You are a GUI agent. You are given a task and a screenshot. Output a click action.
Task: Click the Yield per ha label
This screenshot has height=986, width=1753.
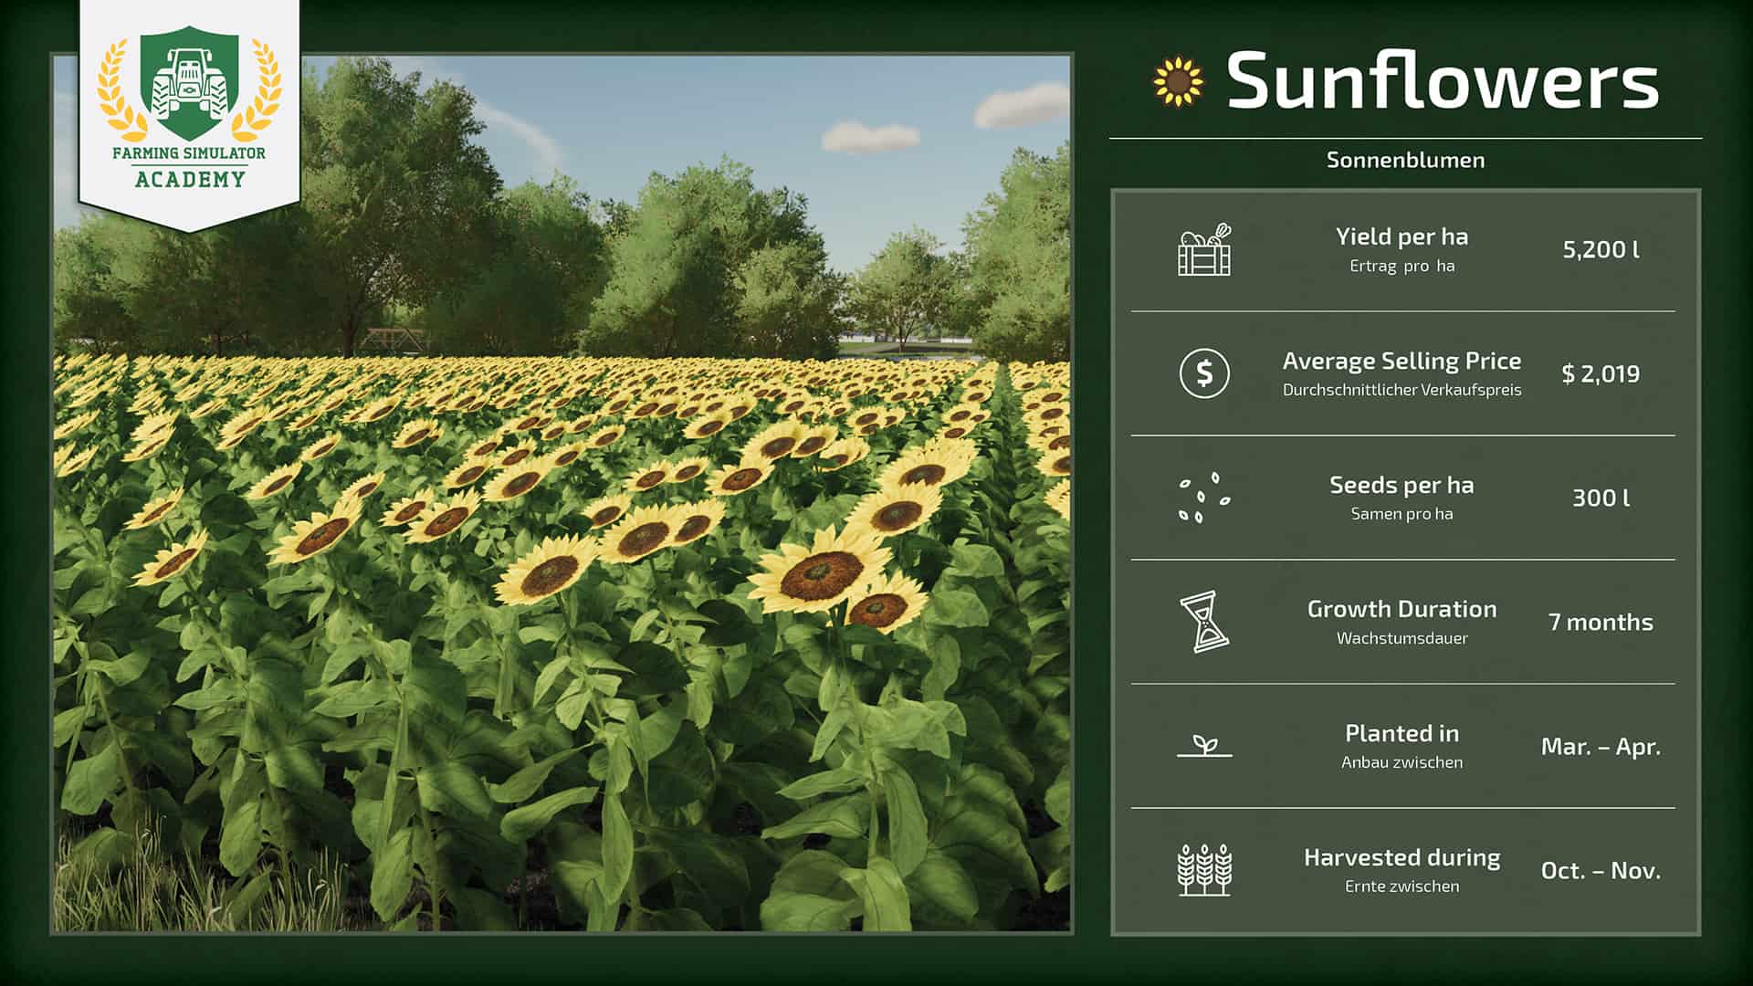pyautogui.click(x=1401, y=237)
